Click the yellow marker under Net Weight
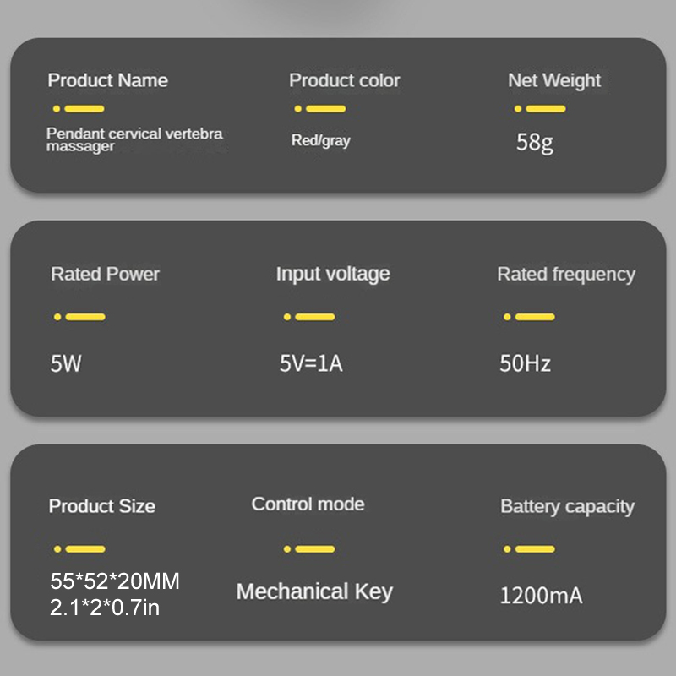This screenshot has width=676, height=676. (540, 109)
